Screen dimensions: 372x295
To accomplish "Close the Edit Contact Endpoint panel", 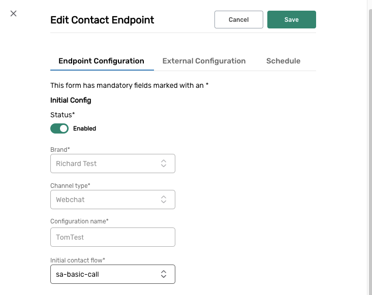I will [14, 13].
